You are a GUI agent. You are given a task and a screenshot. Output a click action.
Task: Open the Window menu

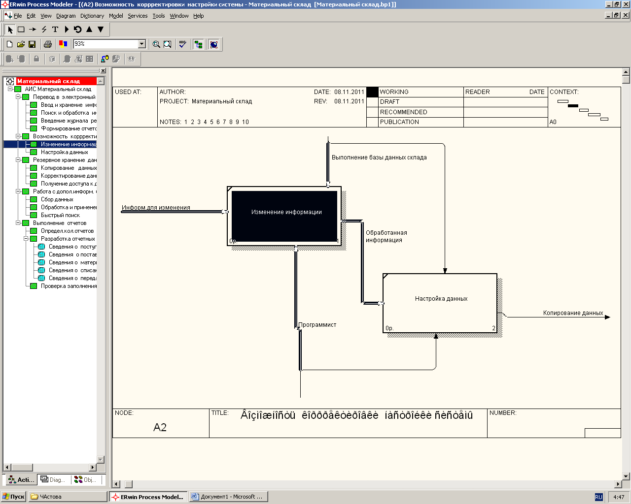[179, 16]
